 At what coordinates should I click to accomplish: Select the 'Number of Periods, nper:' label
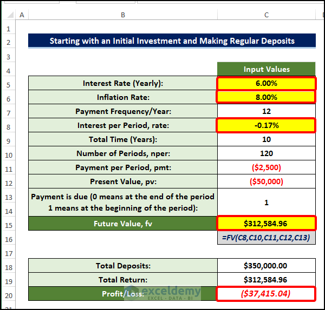[x=123, y=153]
